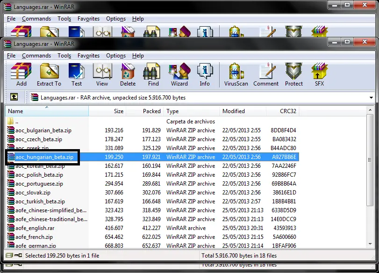
Task: Click the Add toolbar icon in front window
Action: click(21, 74)
